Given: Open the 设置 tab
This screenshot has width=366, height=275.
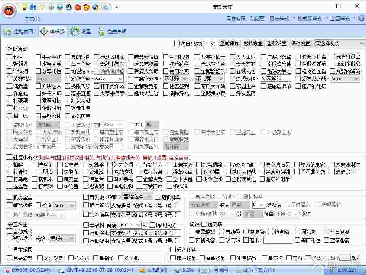Looking at the screenshot, I should point(81,31).
